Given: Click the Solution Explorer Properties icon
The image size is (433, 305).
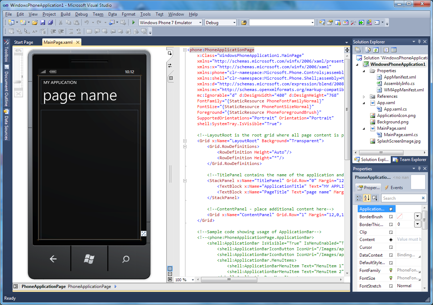Looking at the screenshot, I should (358, 50).
